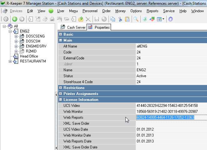
Task: Expand the RESTAURANTM tree node
Action: pyautogui.click(x=10, y=61)
